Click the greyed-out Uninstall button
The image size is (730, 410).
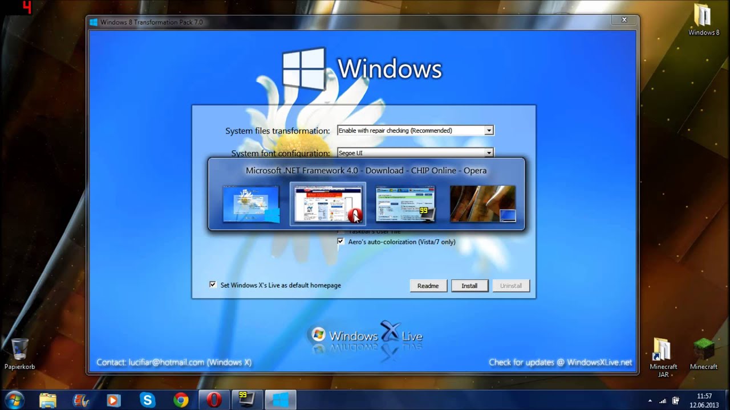[x=511, y=286]
